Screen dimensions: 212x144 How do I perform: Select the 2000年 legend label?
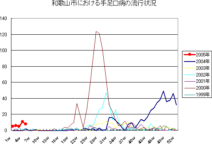[x=203, y=88]
